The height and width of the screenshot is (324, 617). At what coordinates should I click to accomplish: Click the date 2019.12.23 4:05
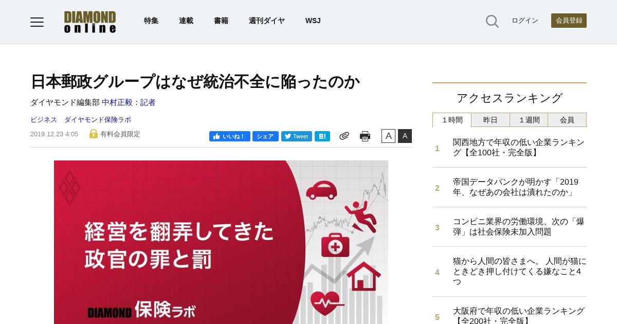[x=54, y=134]
